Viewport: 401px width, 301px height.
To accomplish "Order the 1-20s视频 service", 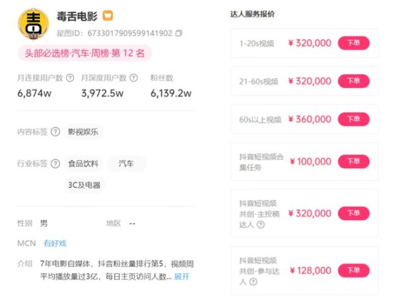I will tap(354, 43).
